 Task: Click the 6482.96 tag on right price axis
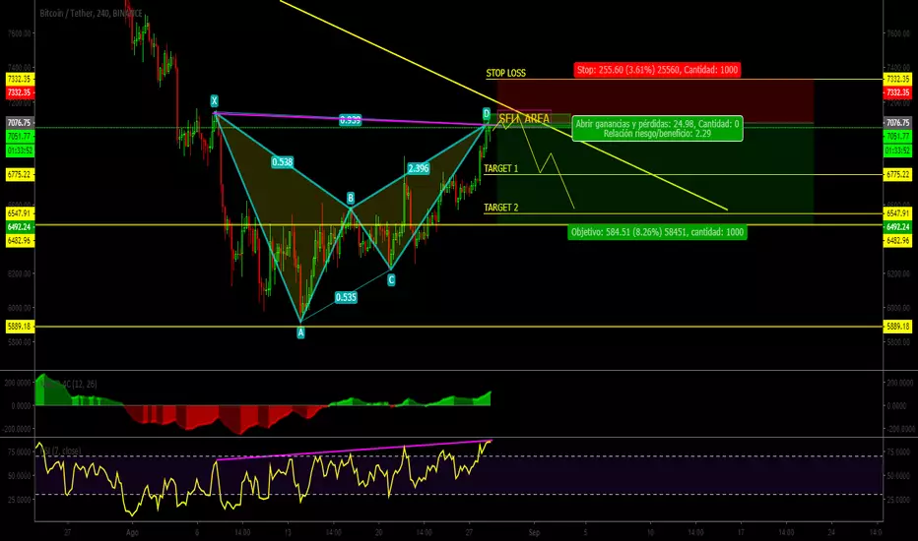[897, 240]
